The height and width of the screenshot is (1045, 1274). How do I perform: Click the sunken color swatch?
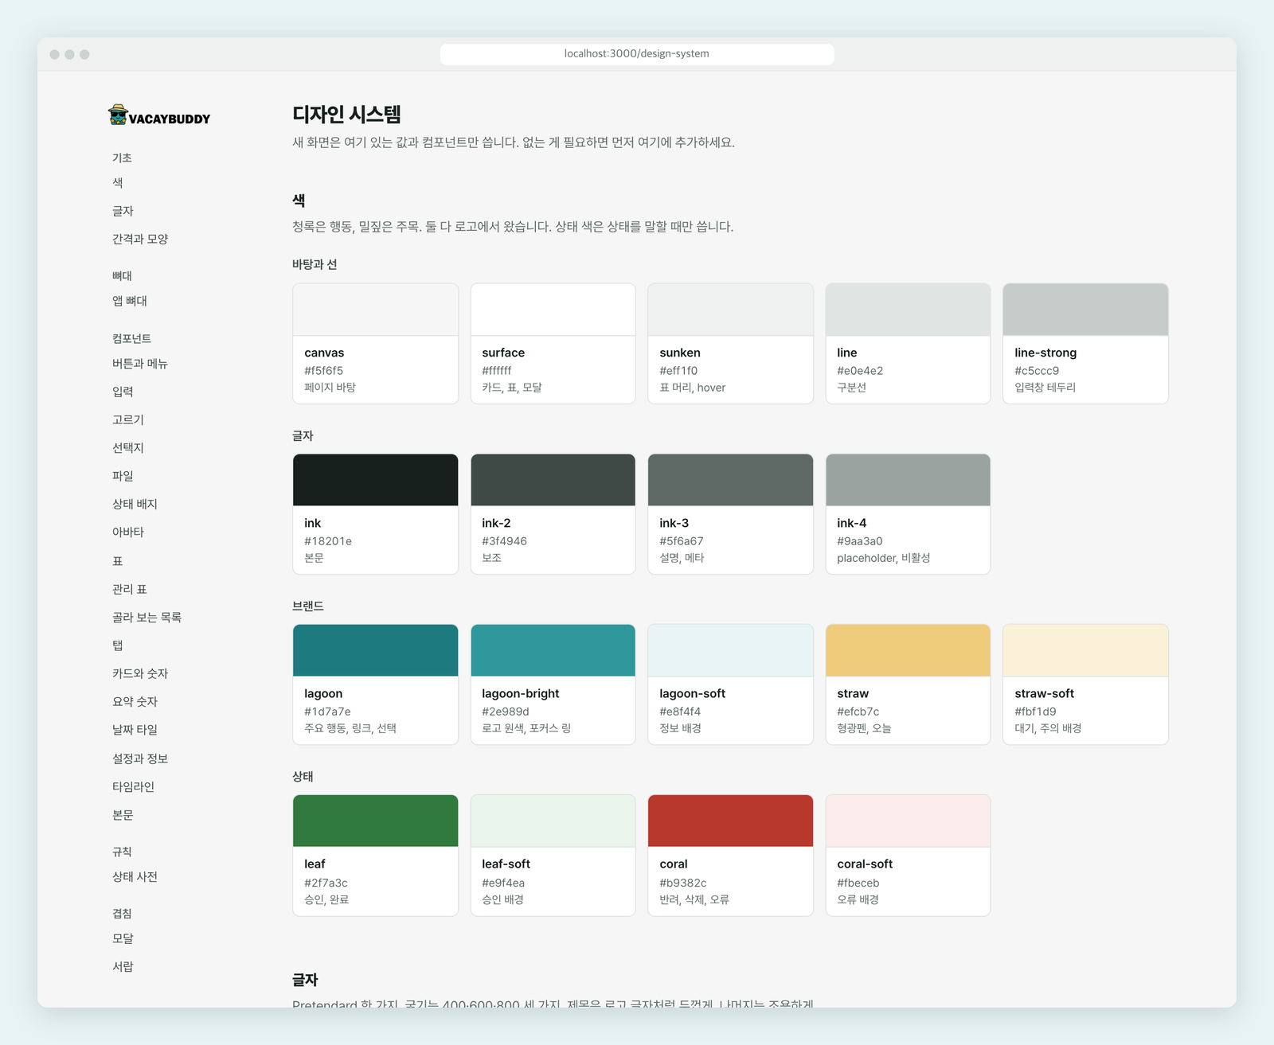pos(731,310)
